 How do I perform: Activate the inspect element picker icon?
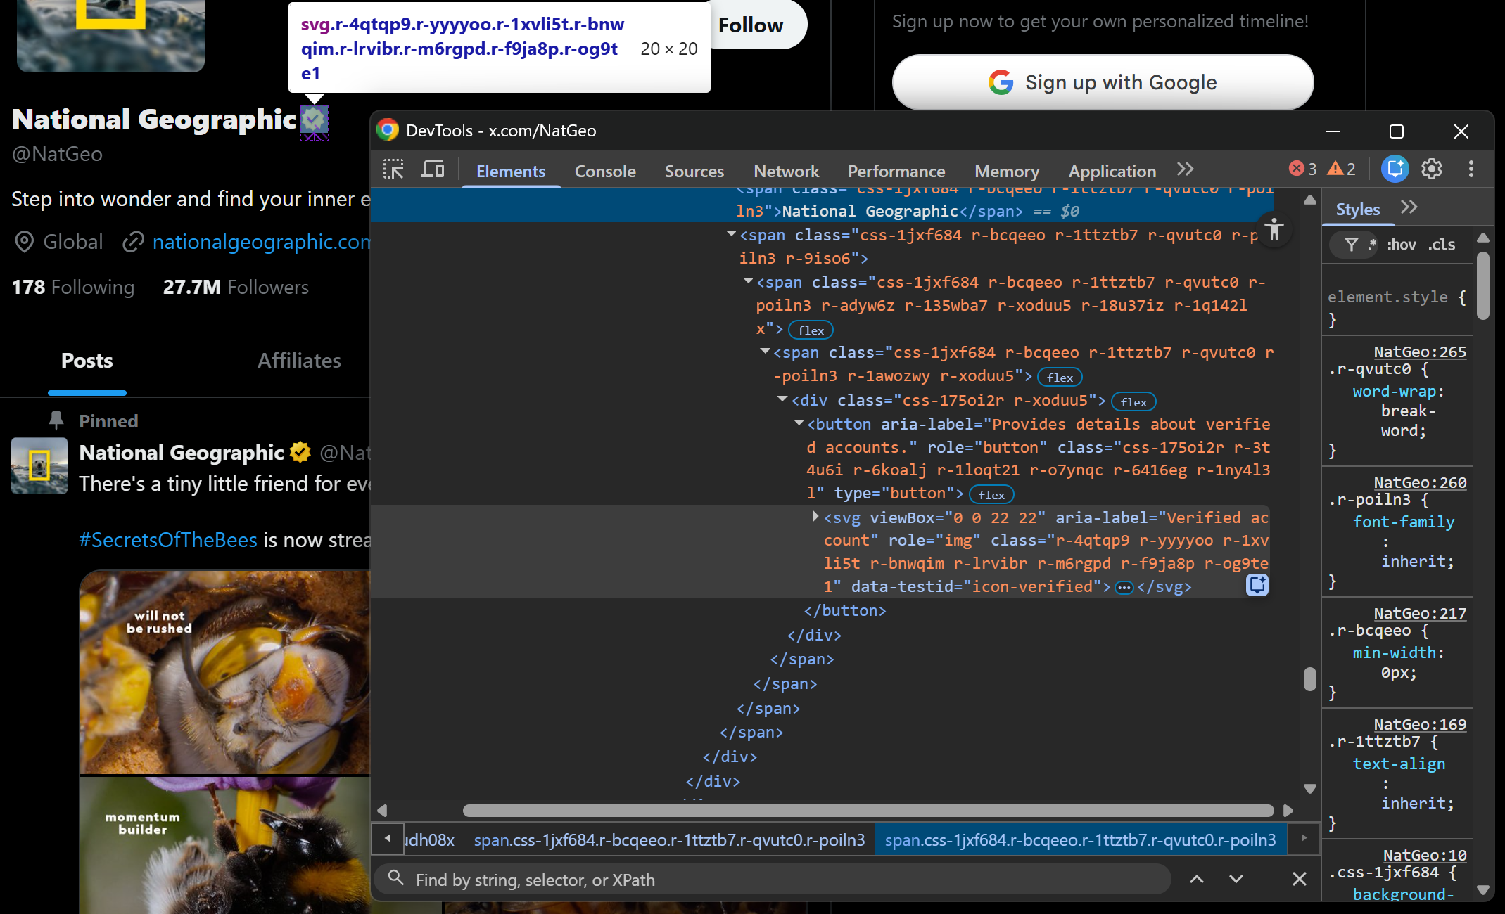(393, 169)
